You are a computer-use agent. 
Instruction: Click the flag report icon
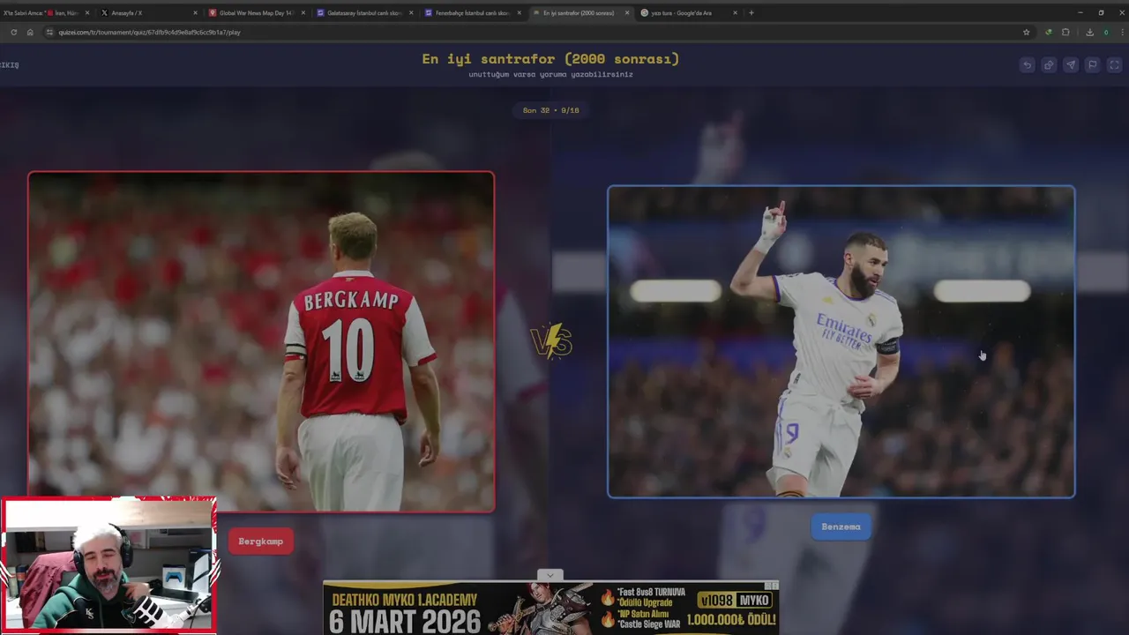[x=1093, y=64]
